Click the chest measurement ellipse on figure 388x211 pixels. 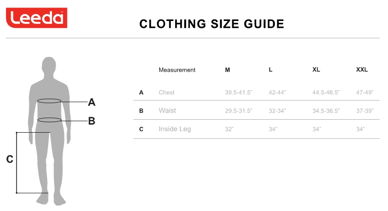click(x=49, y=101)
